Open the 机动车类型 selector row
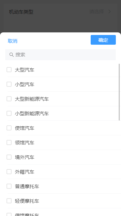This screenshot has width=121, height=216. click(61, 12)
